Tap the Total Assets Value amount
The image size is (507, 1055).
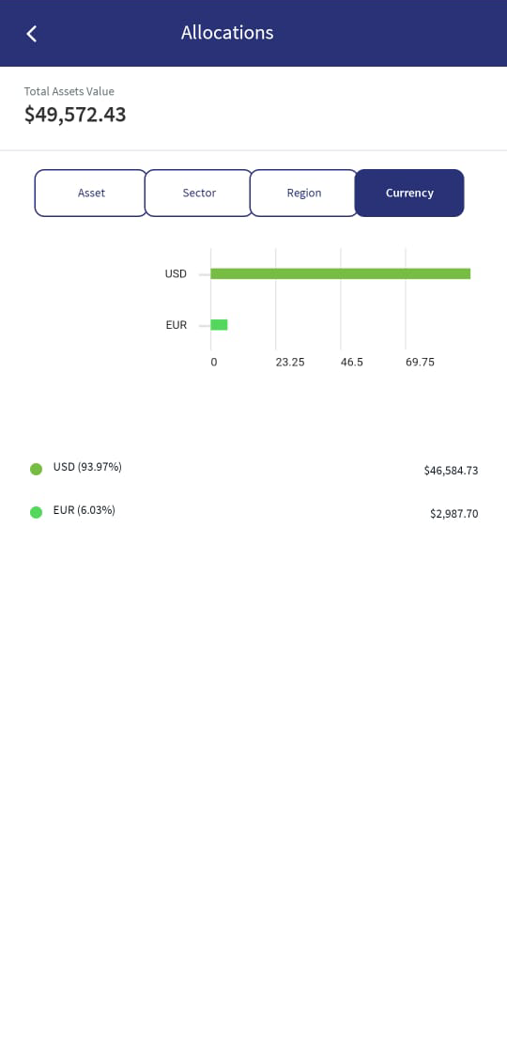75,115
